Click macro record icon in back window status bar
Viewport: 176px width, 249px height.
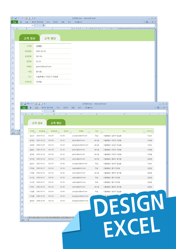pyautogui.click(x=18, y=133)
